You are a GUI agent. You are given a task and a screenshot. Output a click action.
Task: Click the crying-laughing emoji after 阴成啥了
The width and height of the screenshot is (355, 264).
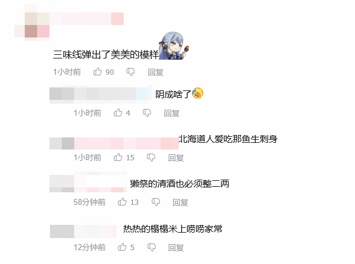tap(197, 93)
